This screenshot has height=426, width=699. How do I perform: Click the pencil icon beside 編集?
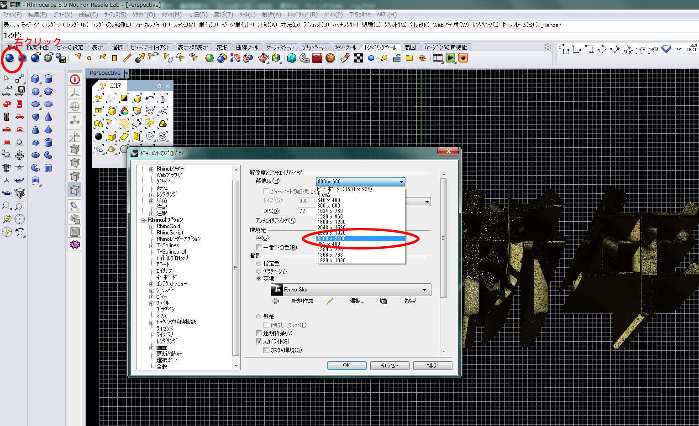coord(330,301)
